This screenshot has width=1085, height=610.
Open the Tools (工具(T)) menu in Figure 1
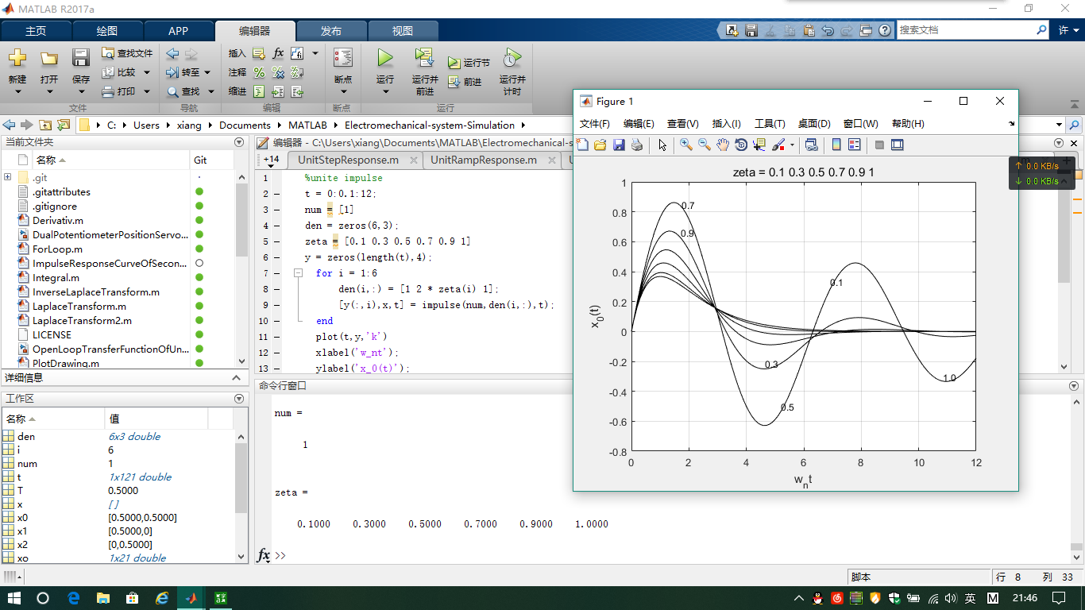[x=770, y=124]
